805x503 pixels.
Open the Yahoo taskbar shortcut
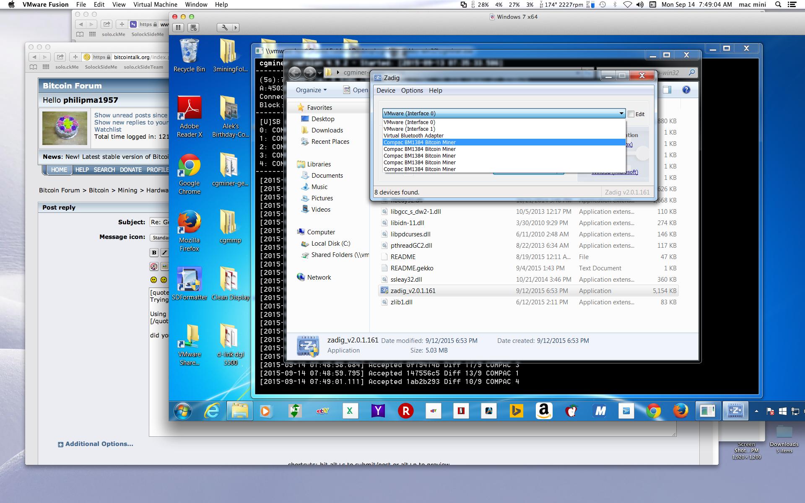pyautogui.click(x=378, y=411)
